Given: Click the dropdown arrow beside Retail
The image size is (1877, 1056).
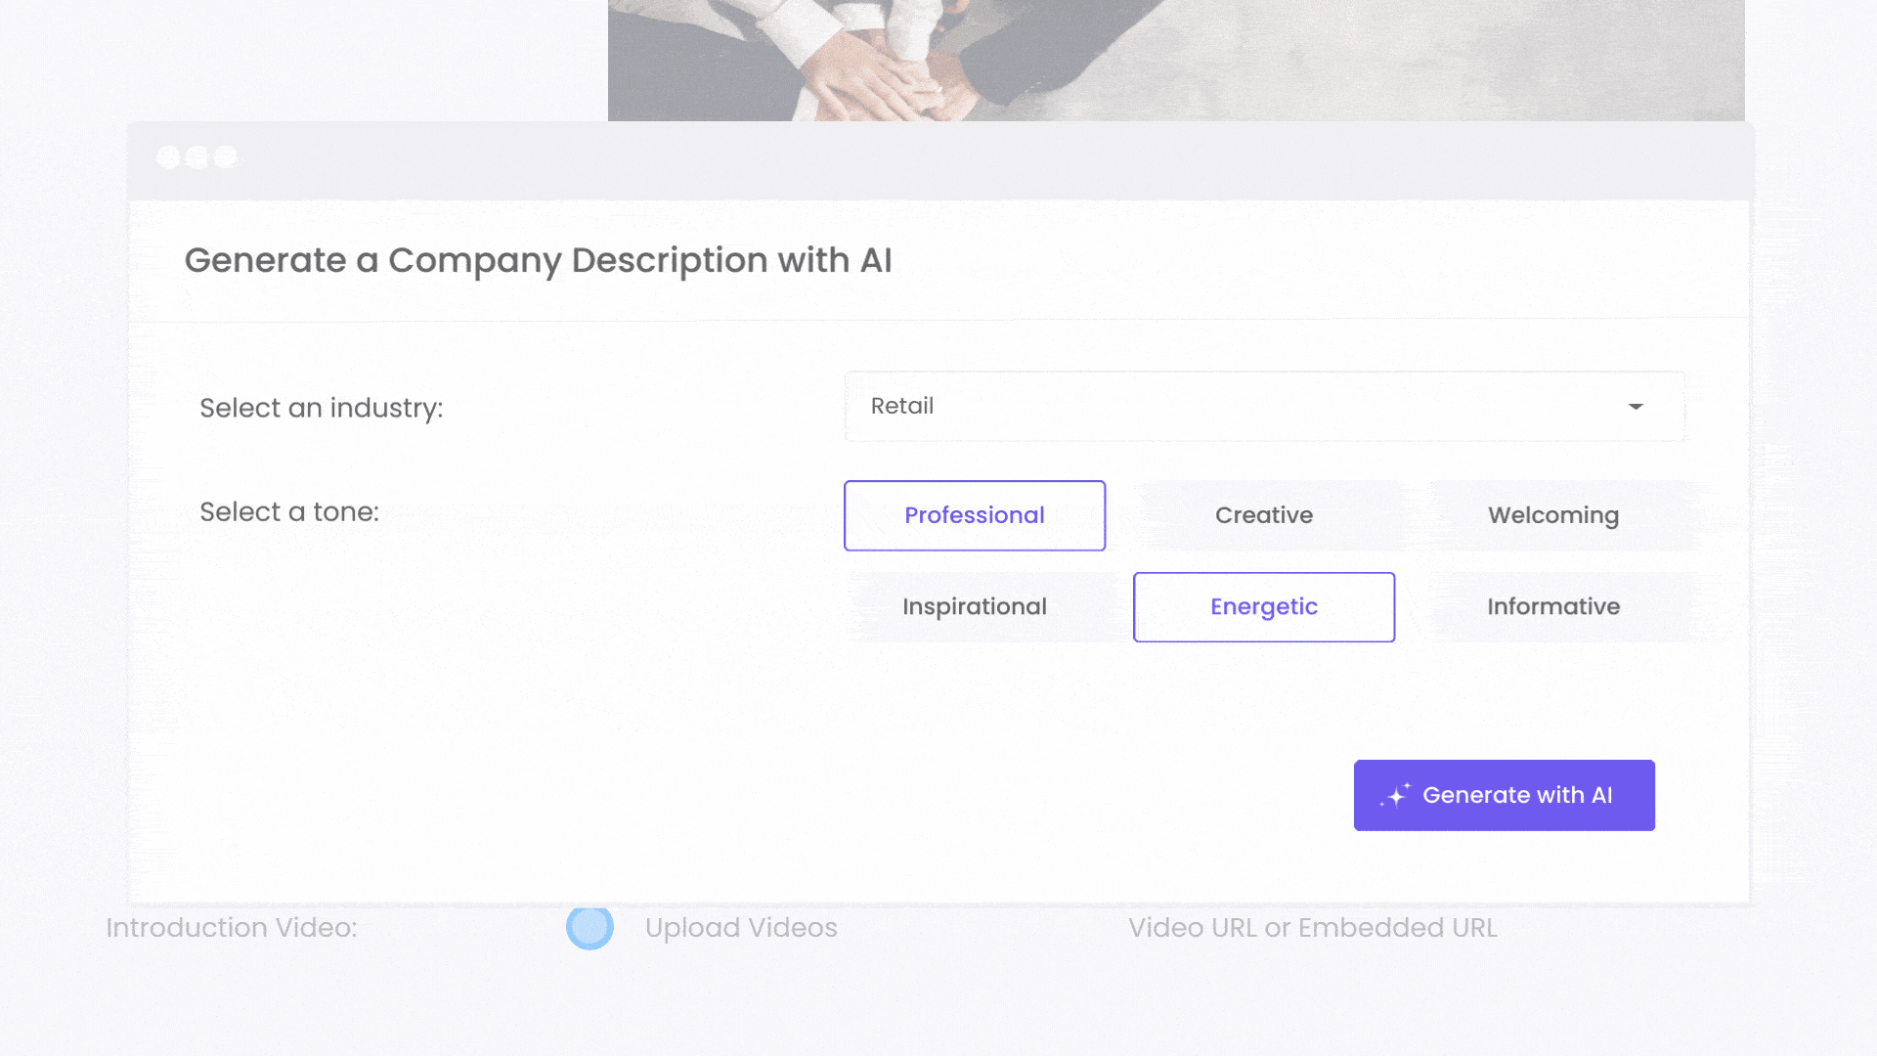Looking at the screenshot, I should 1635,406.
